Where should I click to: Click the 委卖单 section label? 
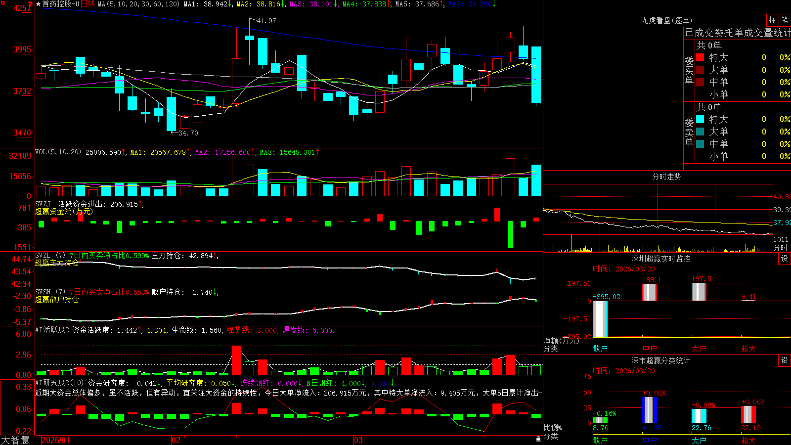(689, 132)
